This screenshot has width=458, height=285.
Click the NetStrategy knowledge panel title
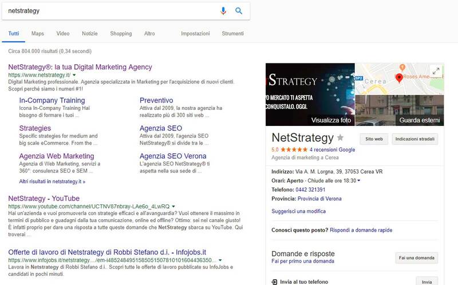302,137
